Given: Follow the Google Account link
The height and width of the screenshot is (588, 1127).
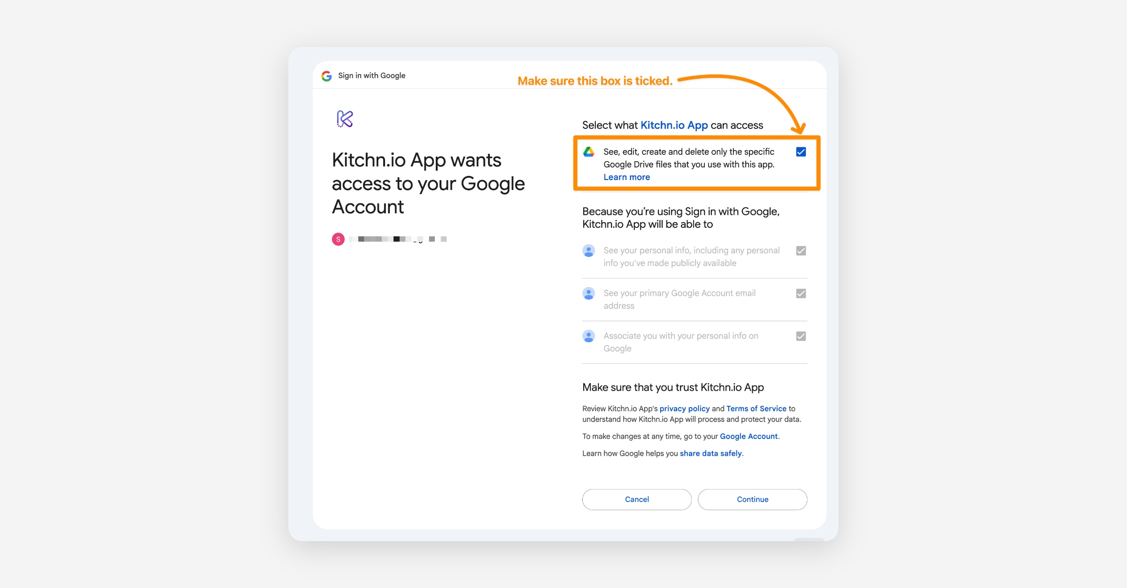Looking at the screenshot, I should (749, 436).
